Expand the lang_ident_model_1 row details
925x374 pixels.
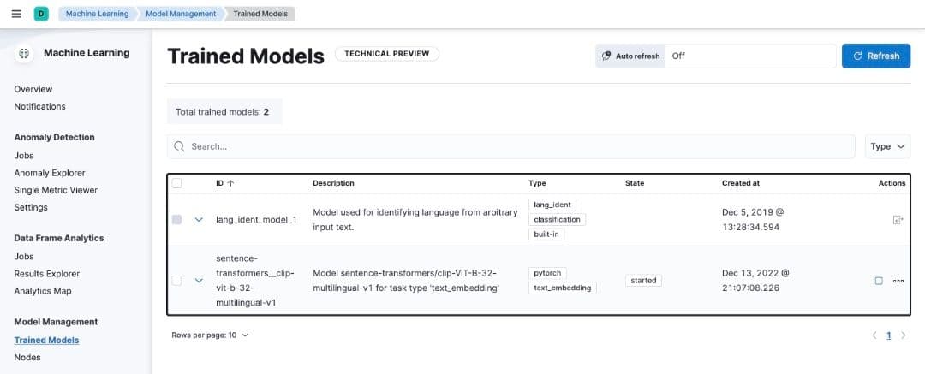pos(199,220)
